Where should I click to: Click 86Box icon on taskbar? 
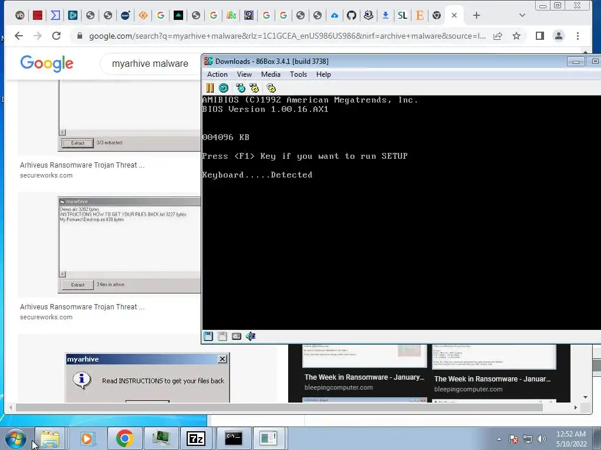point(161,438)
